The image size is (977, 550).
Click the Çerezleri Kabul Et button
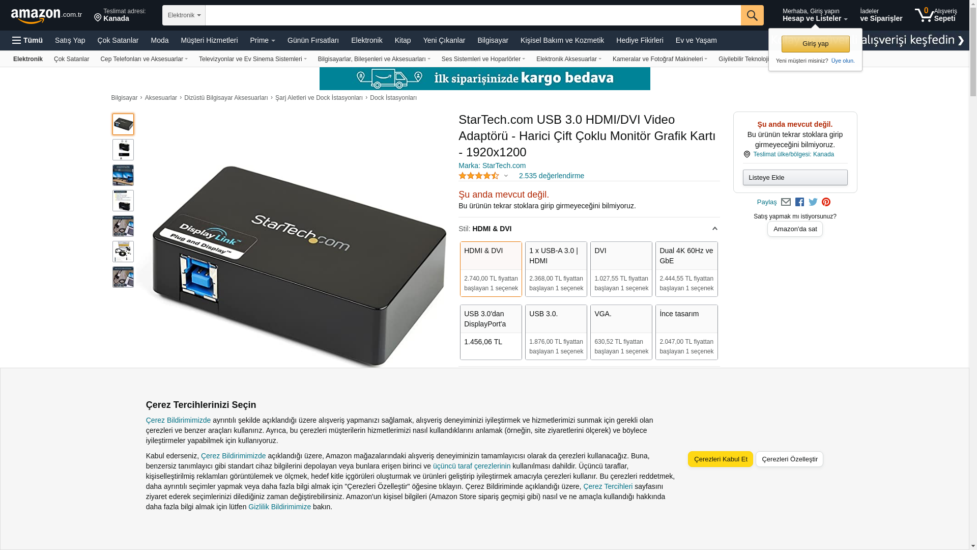tap(720, 459)
